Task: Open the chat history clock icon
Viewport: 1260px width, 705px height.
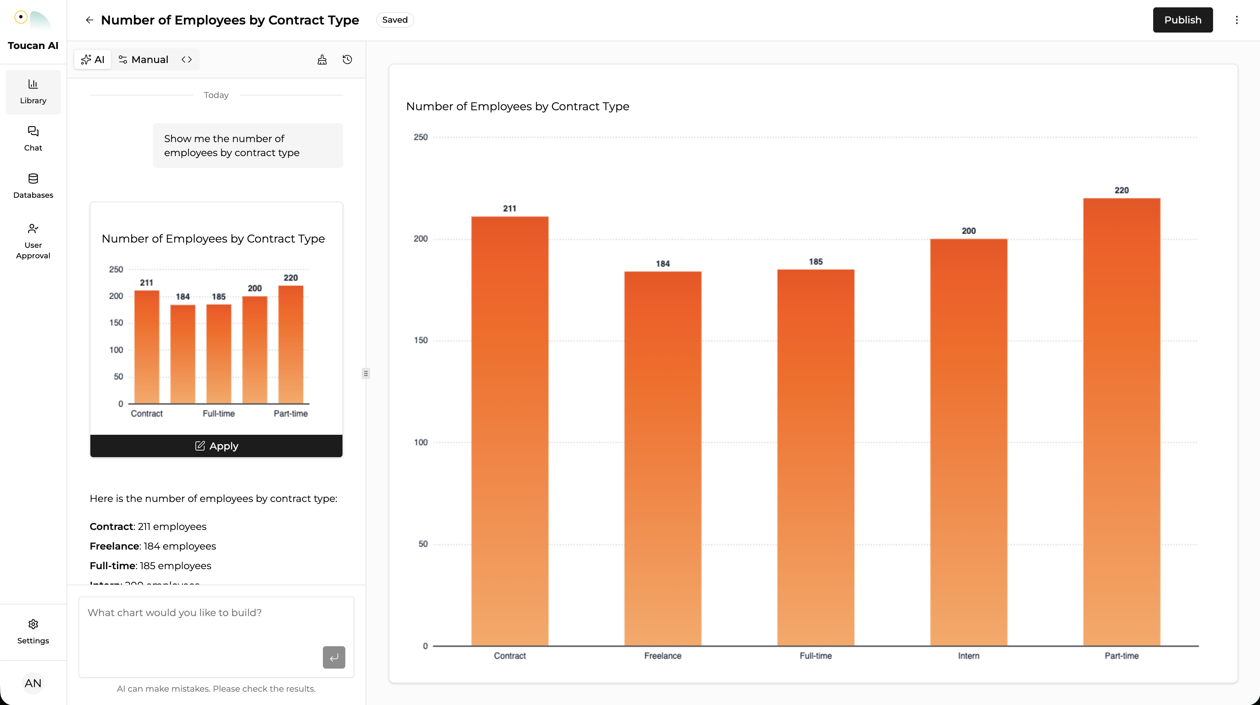Action: pos(347,60)
